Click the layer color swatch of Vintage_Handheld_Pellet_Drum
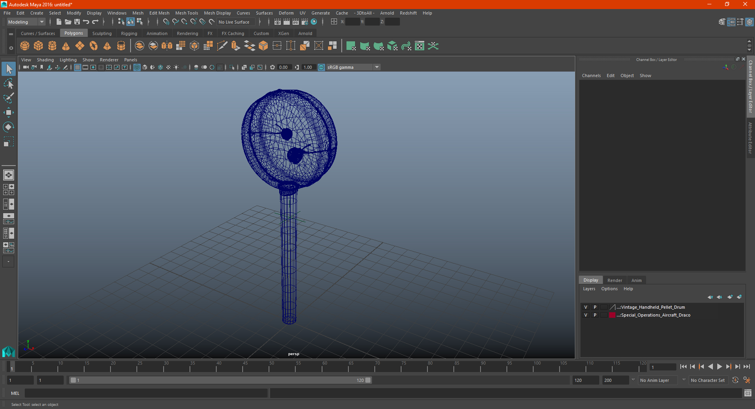This screenshot has height=409, width=755. tap(613, 307)
